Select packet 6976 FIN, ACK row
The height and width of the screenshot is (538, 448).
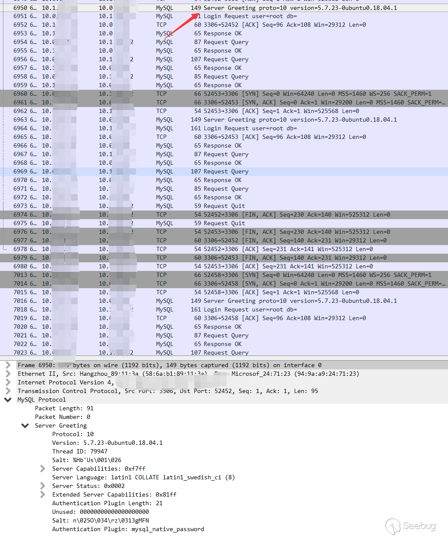[x=224, y=232]
